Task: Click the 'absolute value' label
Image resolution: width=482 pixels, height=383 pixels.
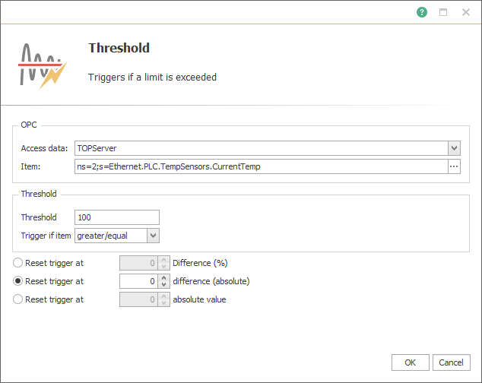Action: [x=199, y=299]
